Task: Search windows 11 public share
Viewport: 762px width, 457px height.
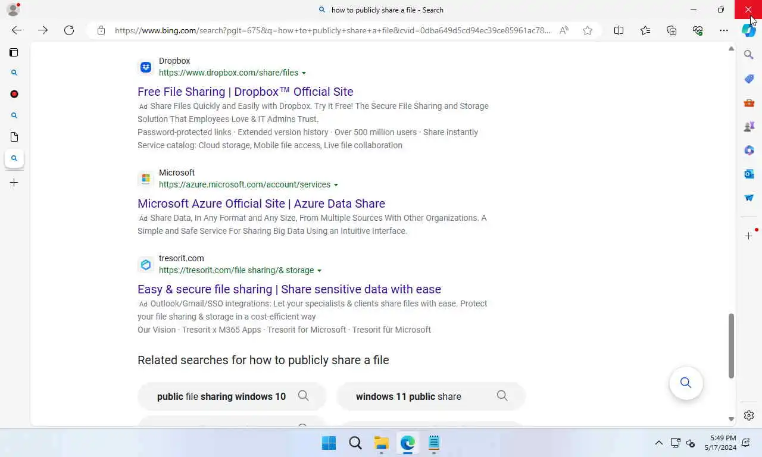Action: tap(431, 396)
